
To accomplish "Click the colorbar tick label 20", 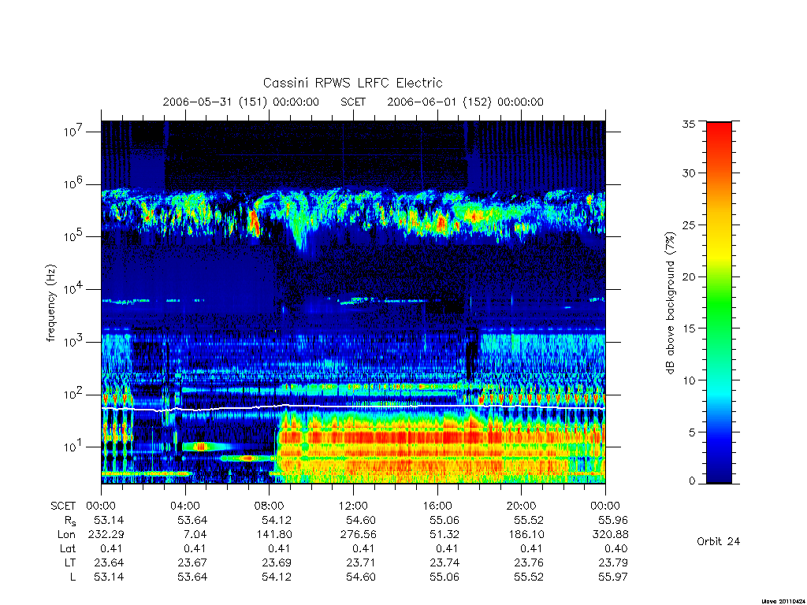I will [689, 277].
